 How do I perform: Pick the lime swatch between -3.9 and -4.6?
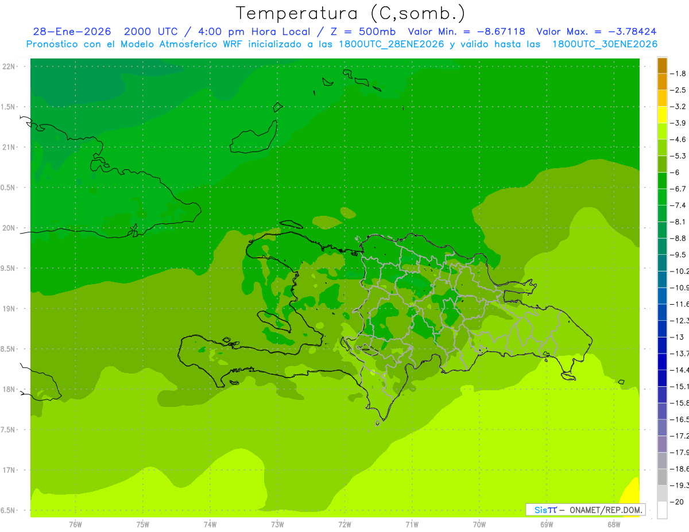tap(662, 131)
